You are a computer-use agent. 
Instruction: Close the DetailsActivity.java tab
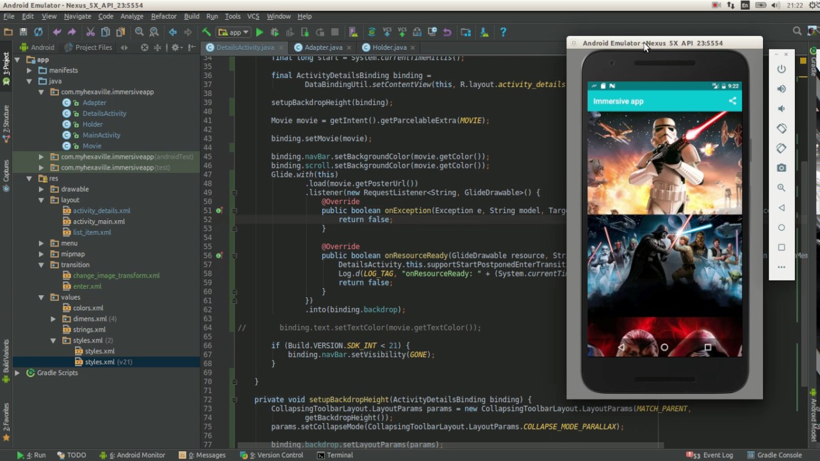[x=281, y=47]
